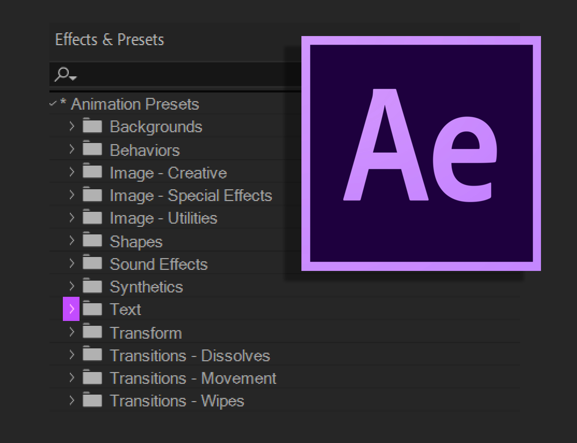Expand the Backgrounds folder chevron
The width and height of the screenshot is (577, 443).
pyautogui.click(x=72, y=126)
